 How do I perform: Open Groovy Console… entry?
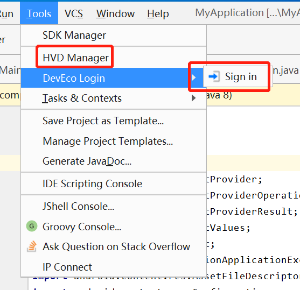pos(114,227)
